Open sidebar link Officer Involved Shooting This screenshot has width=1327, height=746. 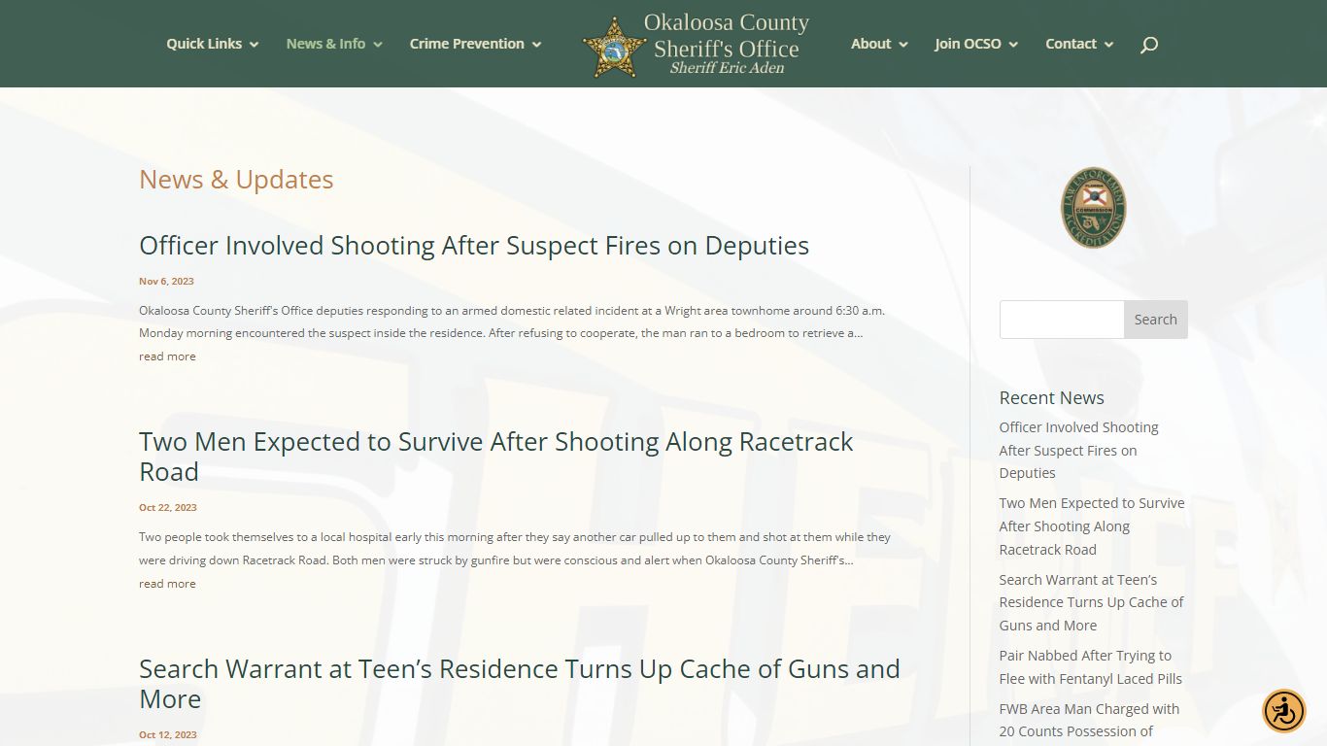[1078, 450]
